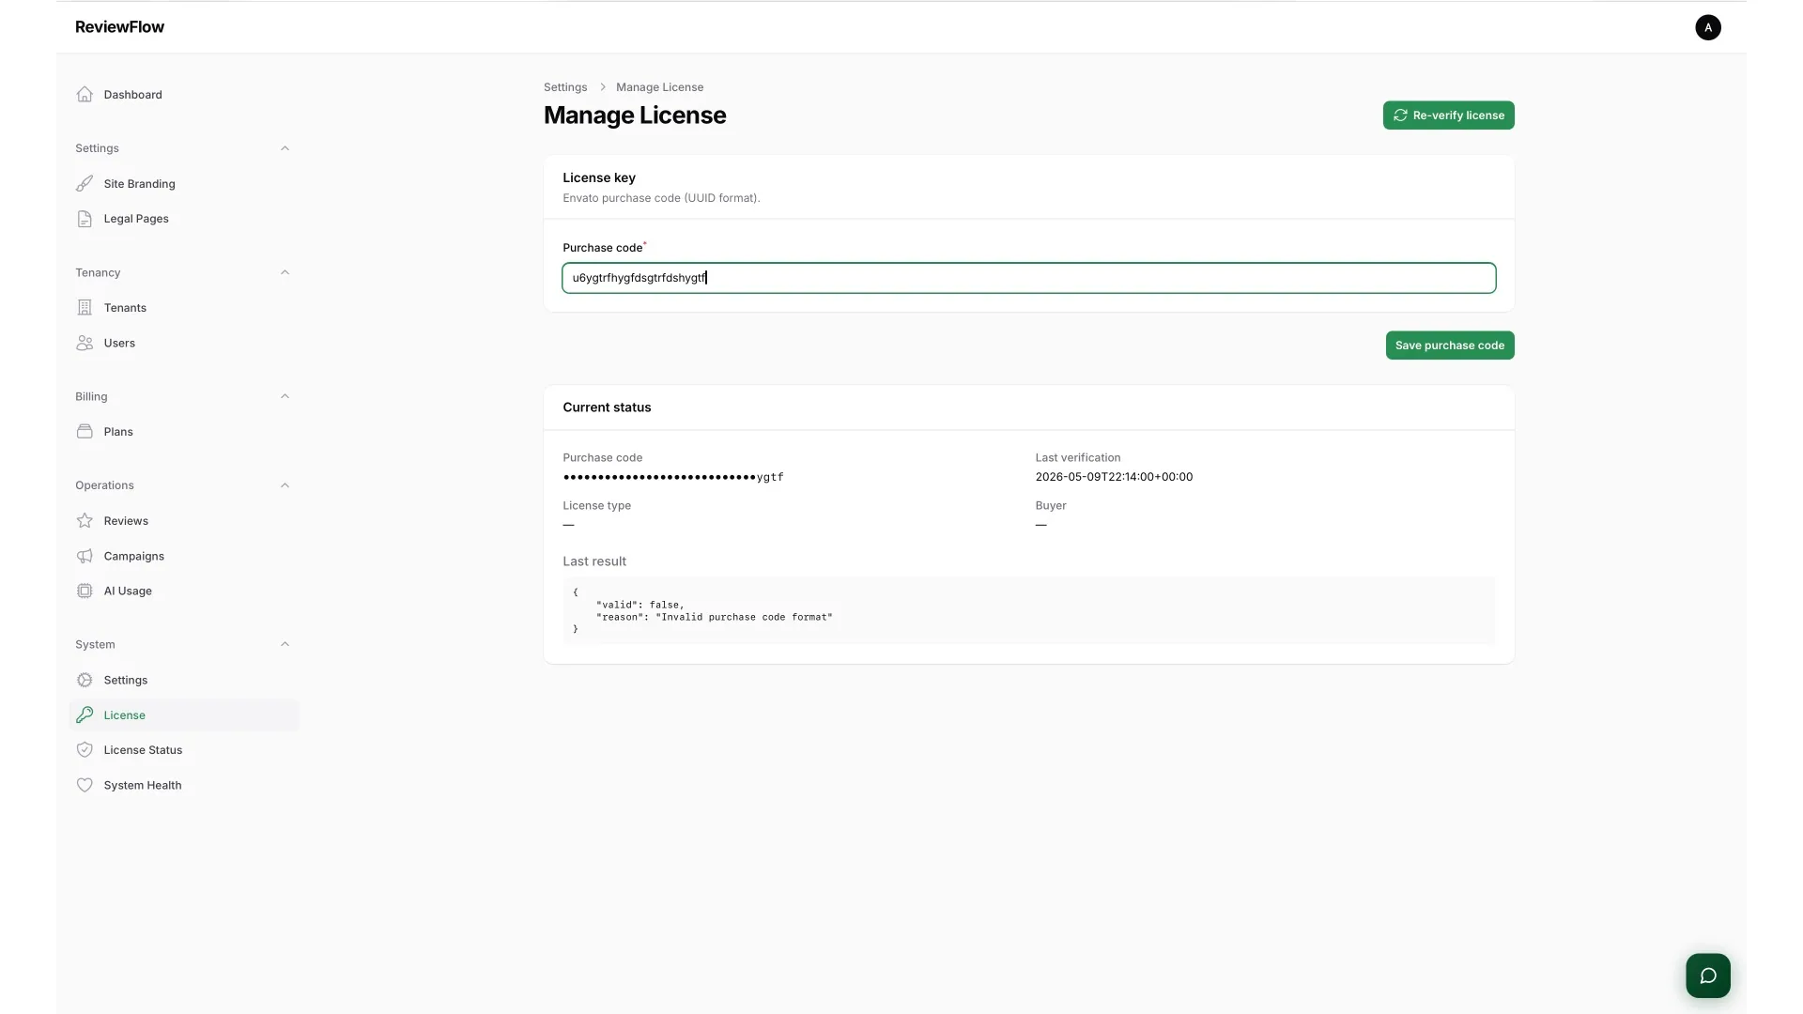The width and height of the screenshot is (1803, 1014).
Task: Open Dashboard via its home icon
Action: (x=85, y=94)
